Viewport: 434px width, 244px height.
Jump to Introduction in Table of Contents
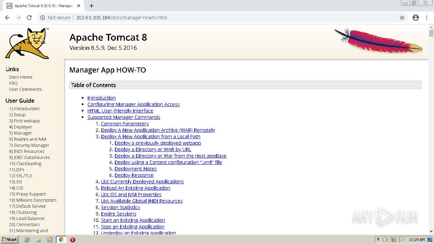[x=101, y=98]
